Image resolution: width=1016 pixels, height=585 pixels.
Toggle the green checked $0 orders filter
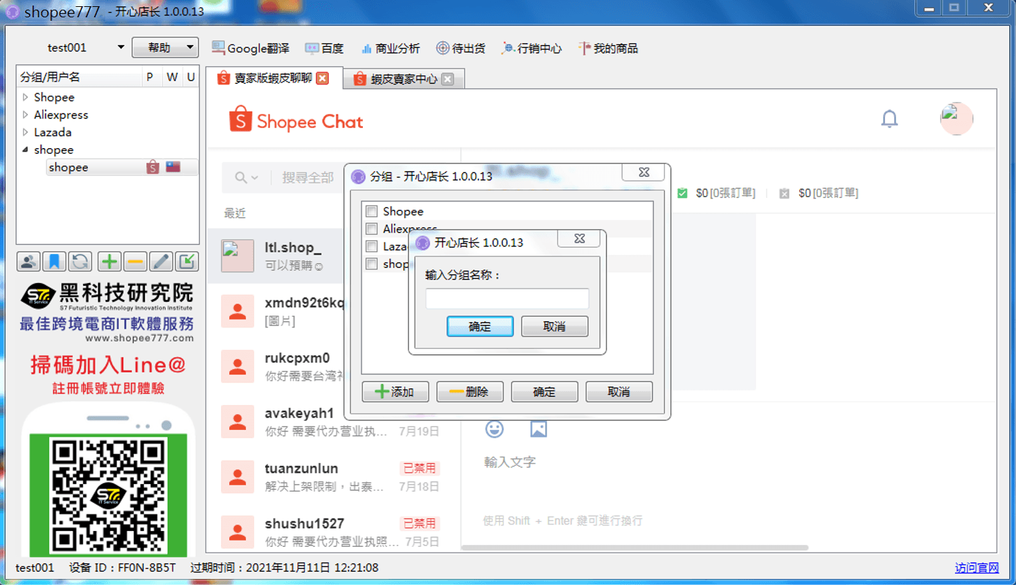pos(682,193)
